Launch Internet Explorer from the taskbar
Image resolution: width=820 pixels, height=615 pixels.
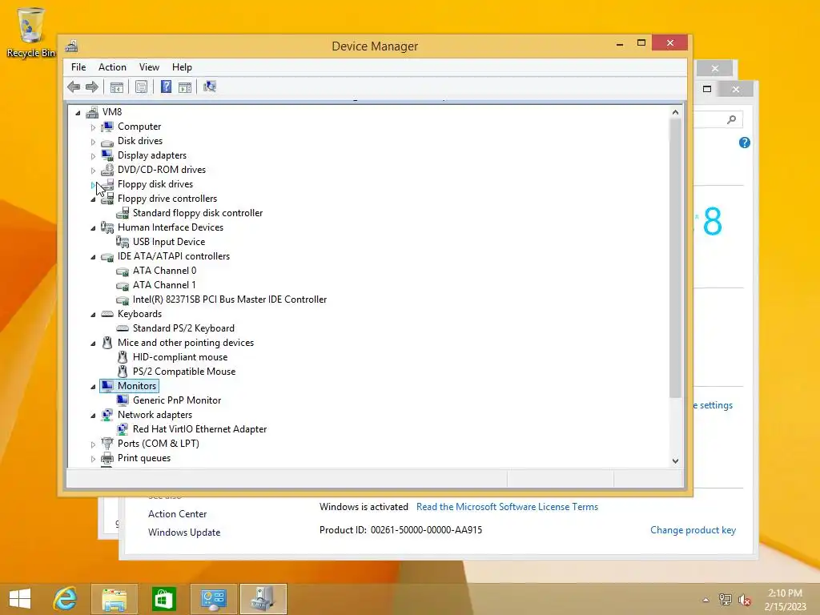pyautogui.click(x=65, y=599)
